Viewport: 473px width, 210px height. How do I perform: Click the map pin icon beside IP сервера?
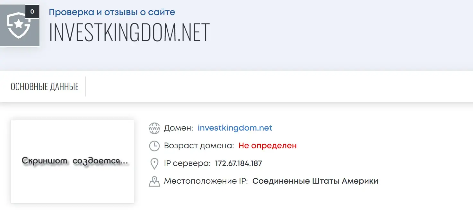point(154,164)
